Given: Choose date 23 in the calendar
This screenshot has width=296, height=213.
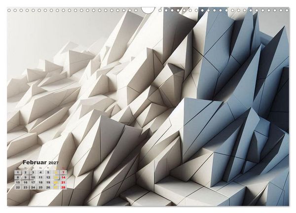Looking at the screenshot, I should 26,187.
